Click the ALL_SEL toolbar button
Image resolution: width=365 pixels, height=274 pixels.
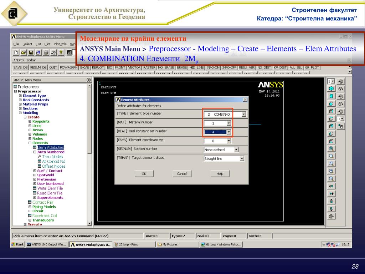click(295, 67)
